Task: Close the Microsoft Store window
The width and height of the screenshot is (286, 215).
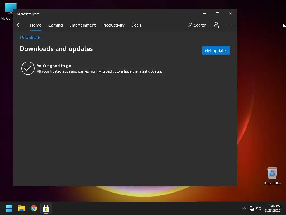Action: pyautogui.click(x=230, y=14)
